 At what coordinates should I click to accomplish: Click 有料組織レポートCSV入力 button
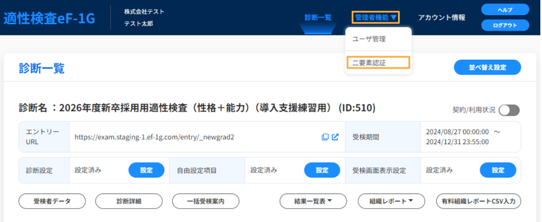click(x=479, y=201)
